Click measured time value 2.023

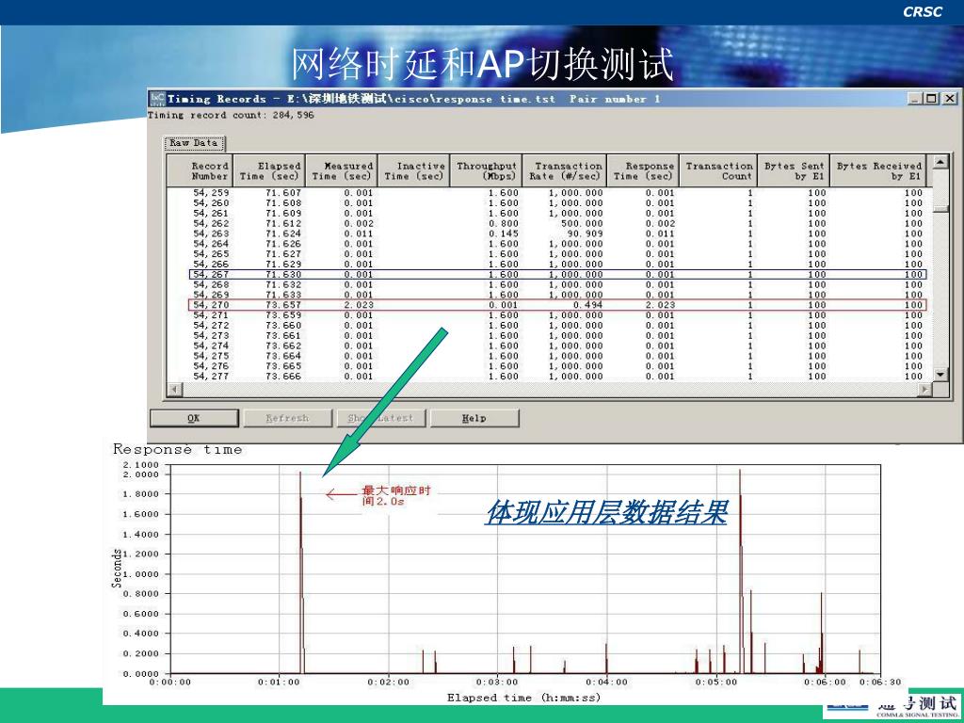point(359,305)
